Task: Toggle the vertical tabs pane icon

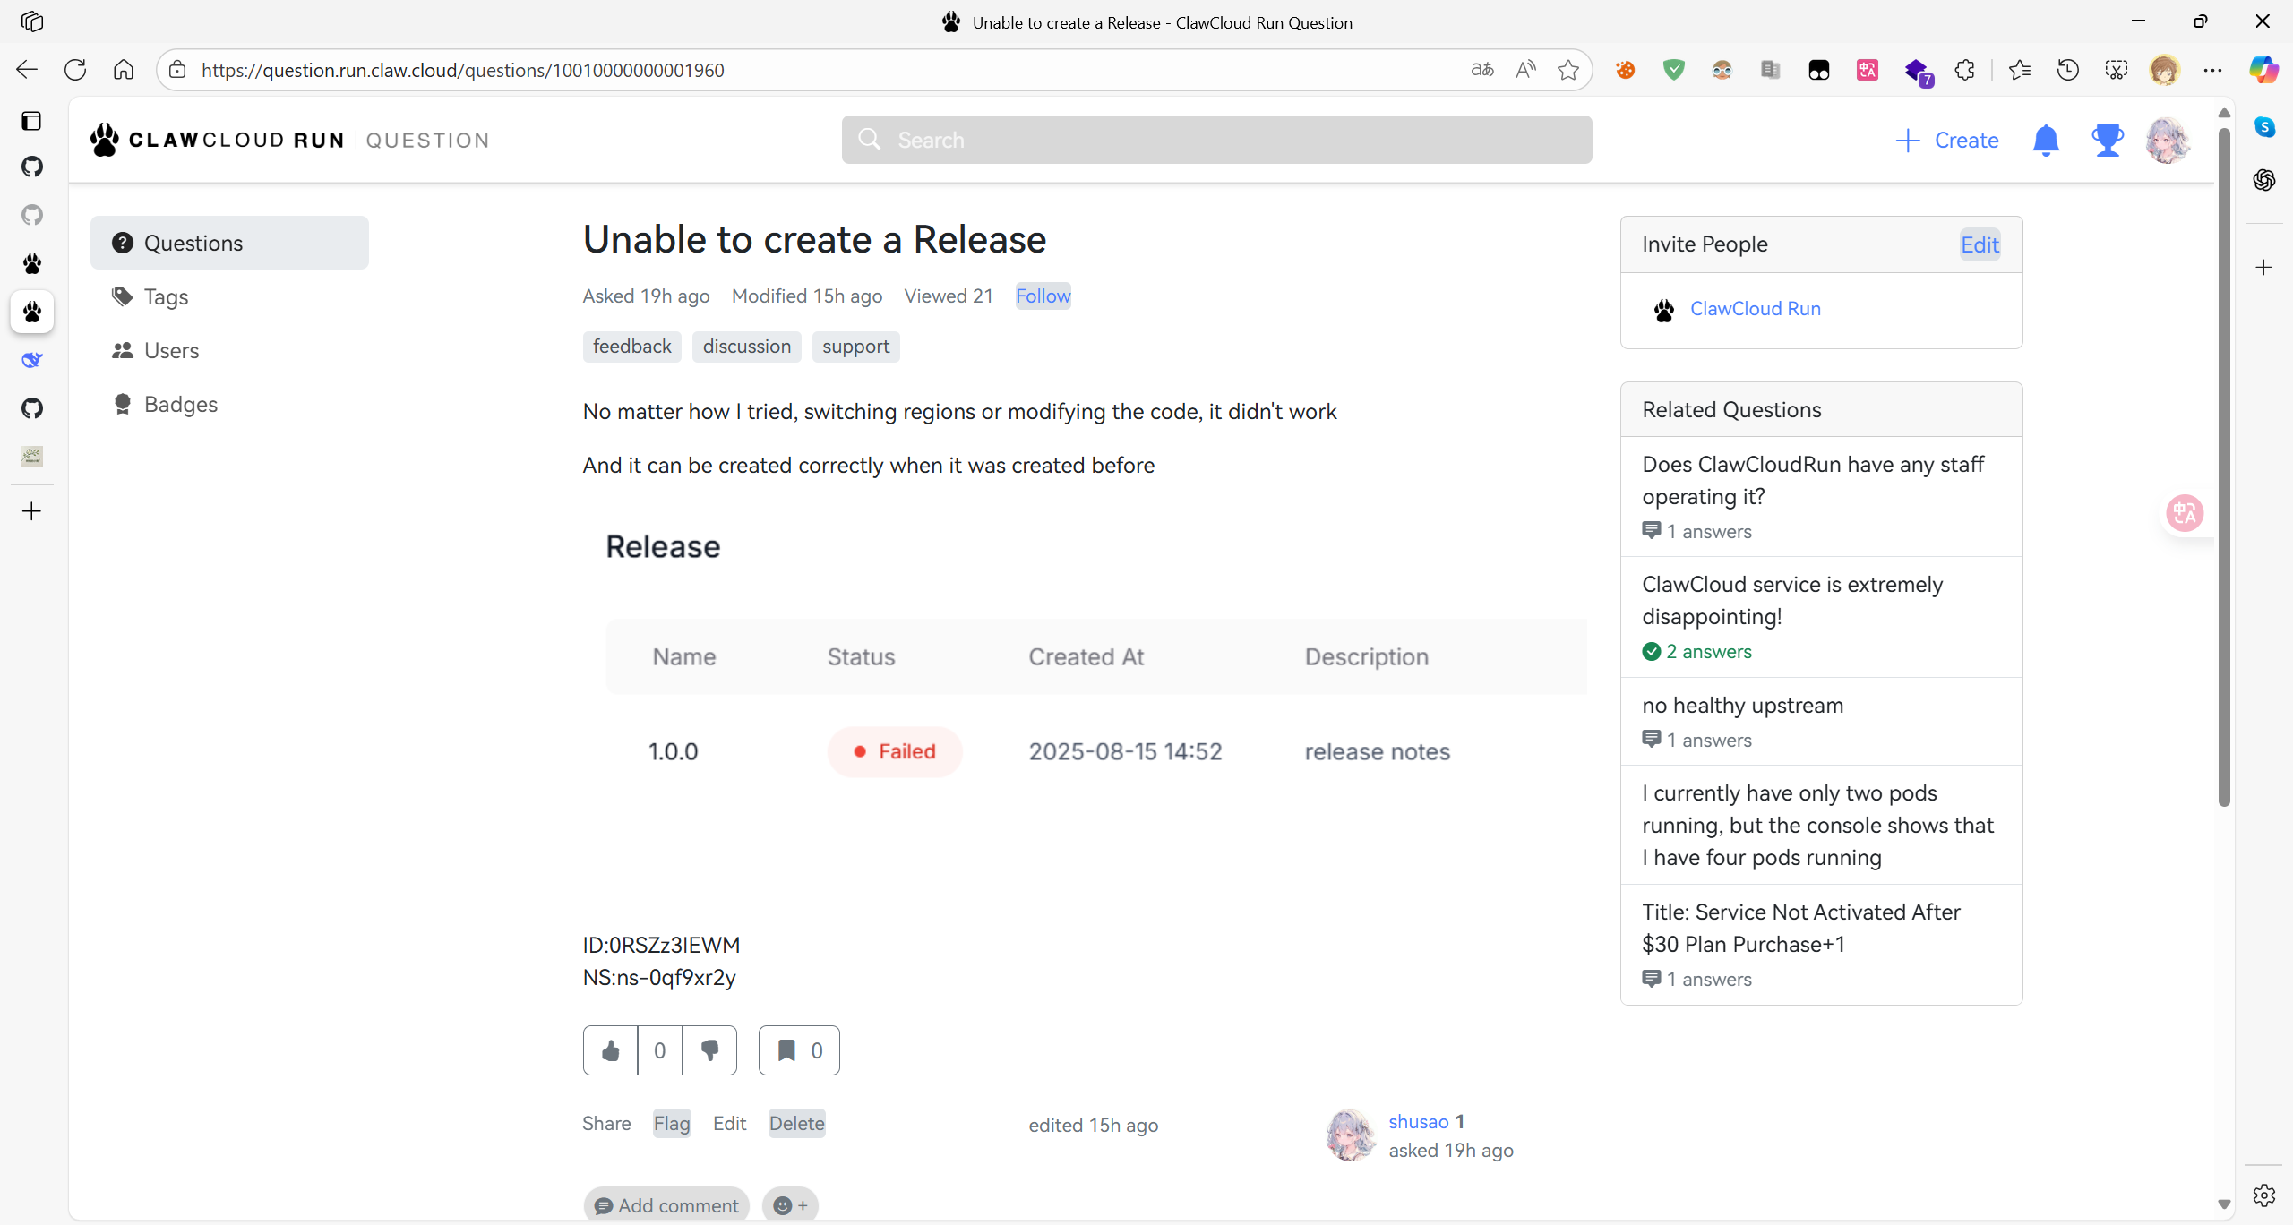Action: click(32, 121)
